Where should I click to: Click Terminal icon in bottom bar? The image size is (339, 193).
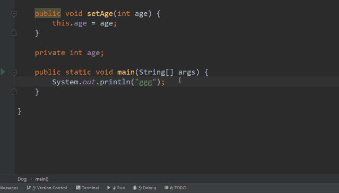pyautogui.click(x=78, y=188)
